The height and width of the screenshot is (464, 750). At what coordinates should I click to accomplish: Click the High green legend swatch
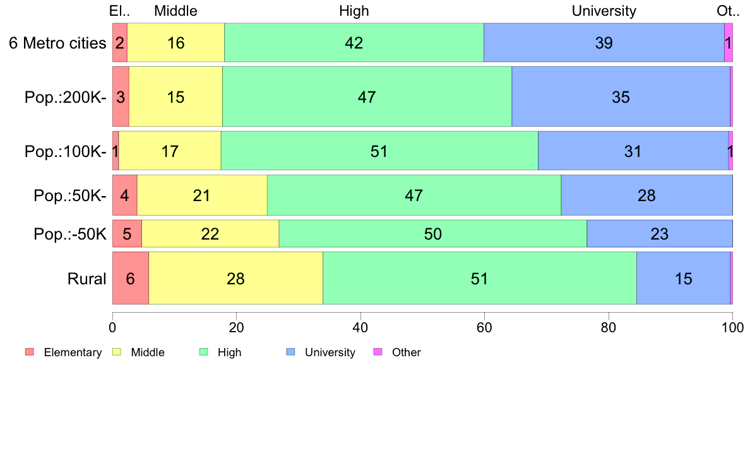[x=203, y=352]
